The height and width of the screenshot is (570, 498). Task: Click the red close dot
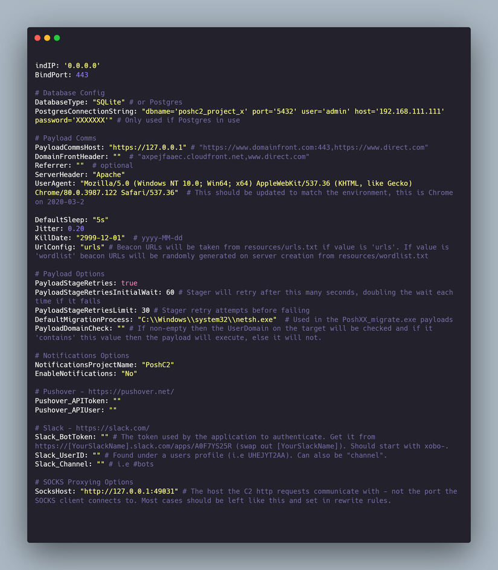pyautogui.click(x=37, y=38)
